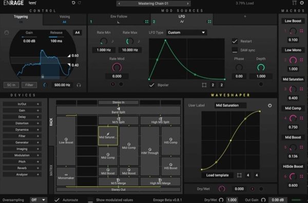Click the Low Mono macro assign dots

[x=301, y=60]
